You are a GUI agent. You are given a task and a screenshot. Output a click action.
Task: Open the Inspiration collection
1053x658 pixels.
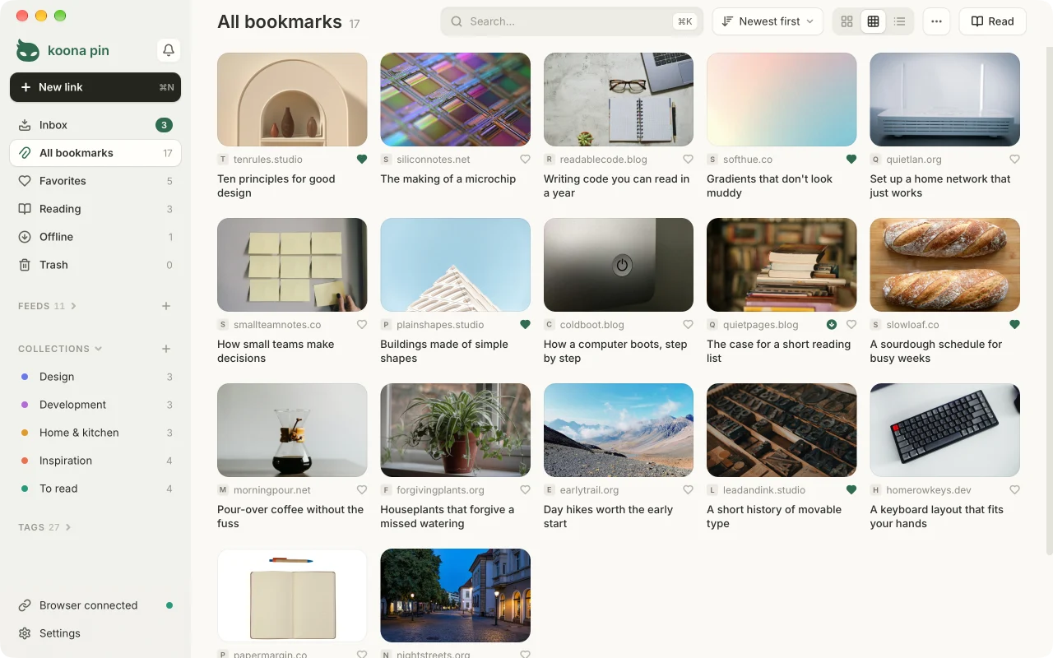click(95, 461)
